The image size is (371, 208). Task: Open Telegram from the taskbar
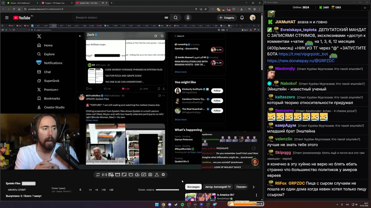click(214, 205)
